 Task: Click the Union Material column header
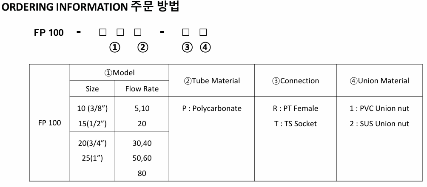(379, 81)
